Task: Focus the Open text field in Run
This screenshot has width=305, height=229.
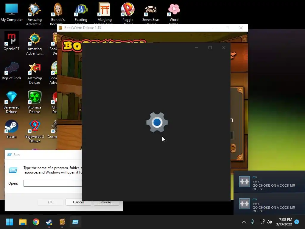Action: 53,183
